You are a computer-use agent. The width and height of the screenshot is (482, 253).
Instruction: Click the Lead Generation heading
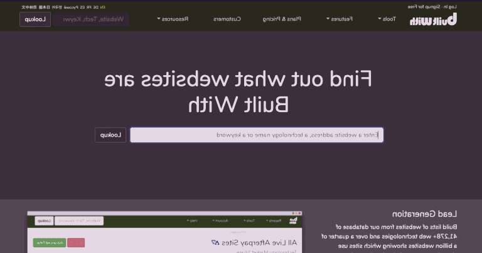(x=424, y=214)
